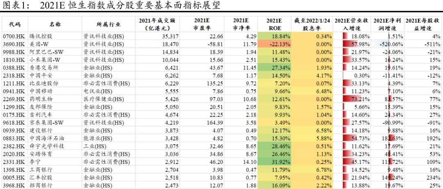Select stock code 3968.HK

(x=14, y=186)
